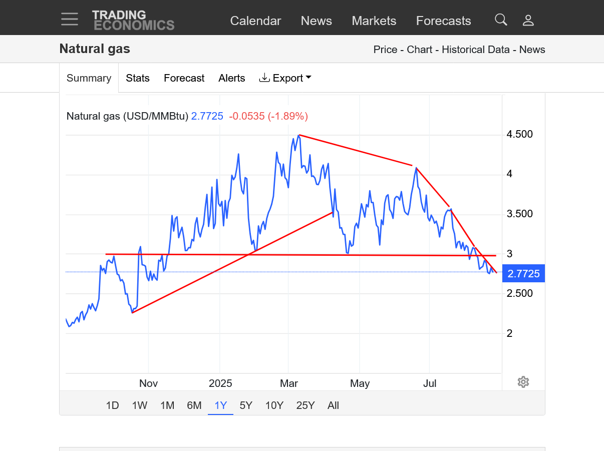Open chart settings gear icon
This screenshot has height=451, width=604.
523,382
